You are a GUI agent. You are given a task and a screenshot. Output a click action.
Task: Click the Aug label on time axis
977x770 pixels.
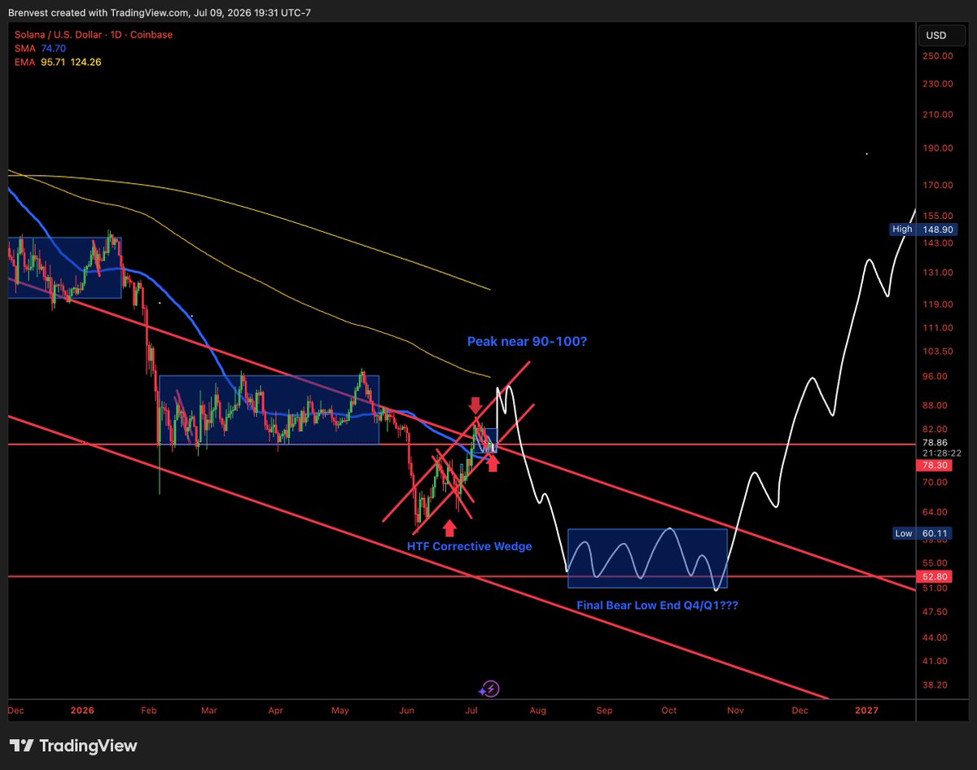coord(537,711)
